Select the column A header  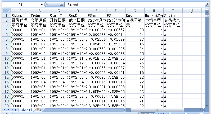[x=20, y=11]
